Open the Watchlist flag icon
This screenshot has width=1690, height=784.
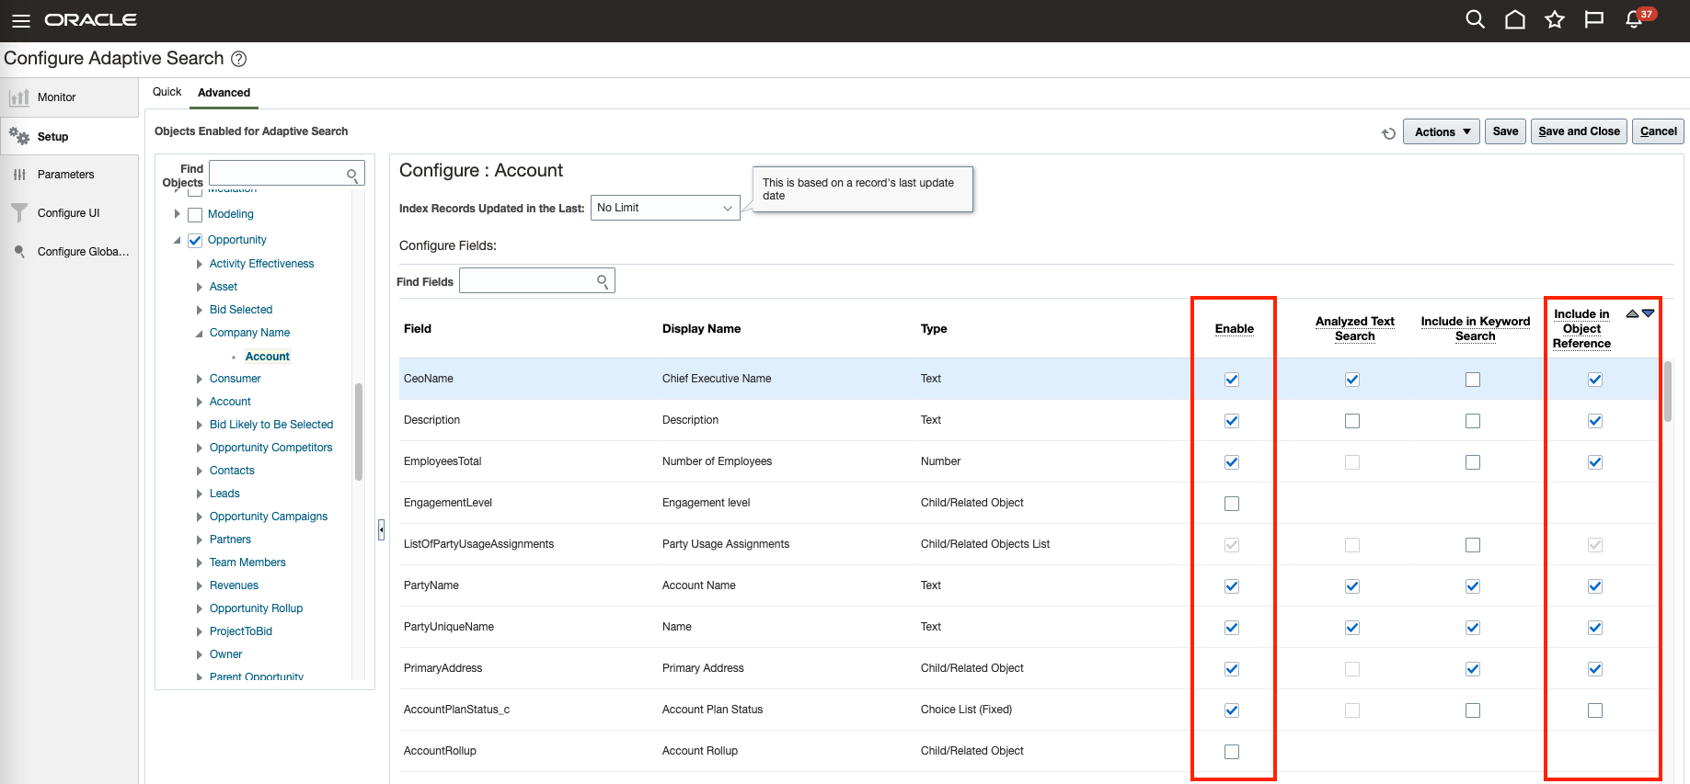[1593, 19]
